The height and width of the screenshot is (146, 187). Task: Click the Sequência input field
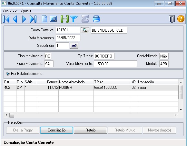pyautogui.click(x=62, y=46)
